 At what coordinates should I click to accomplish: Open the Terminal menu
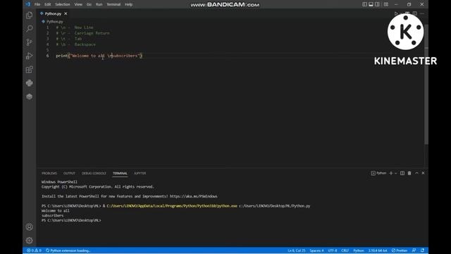(x=113, y=4)
